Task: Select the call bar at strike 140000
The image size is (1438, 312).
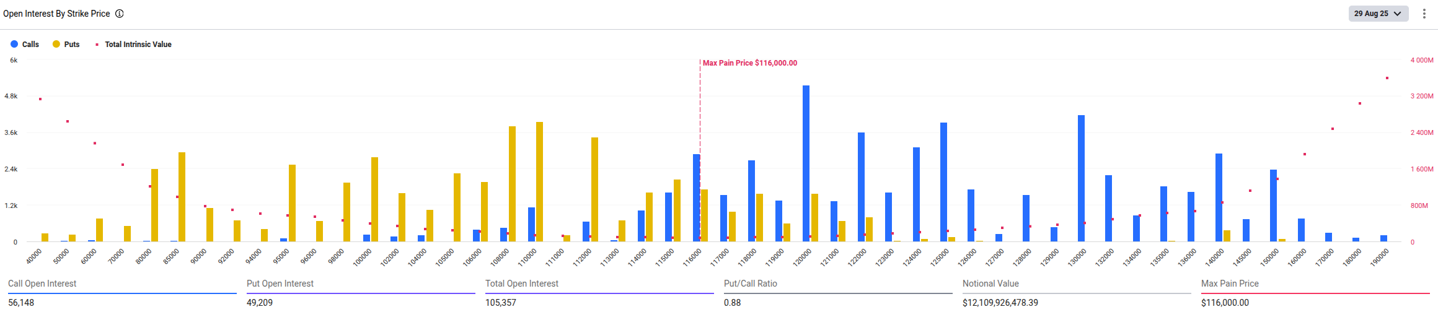Action: tap(1219, 197)
